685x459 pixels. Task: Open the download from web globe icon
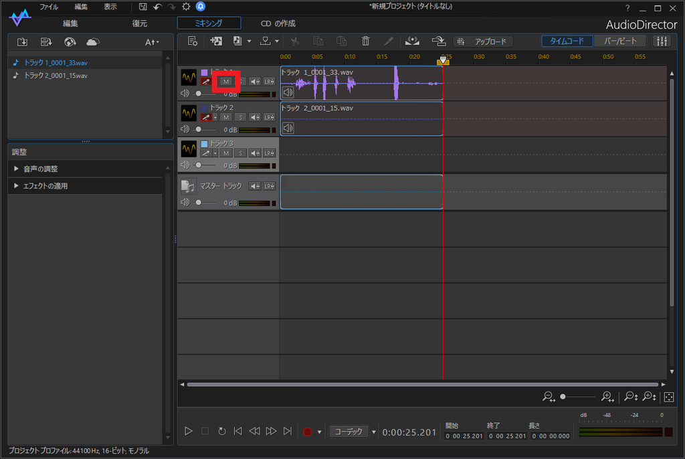70,42
